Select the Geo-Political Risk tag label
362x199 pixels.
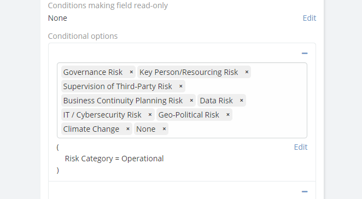[189, 115]
